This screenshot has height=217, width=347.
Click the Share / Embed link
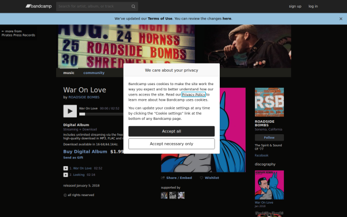(176, 178)
